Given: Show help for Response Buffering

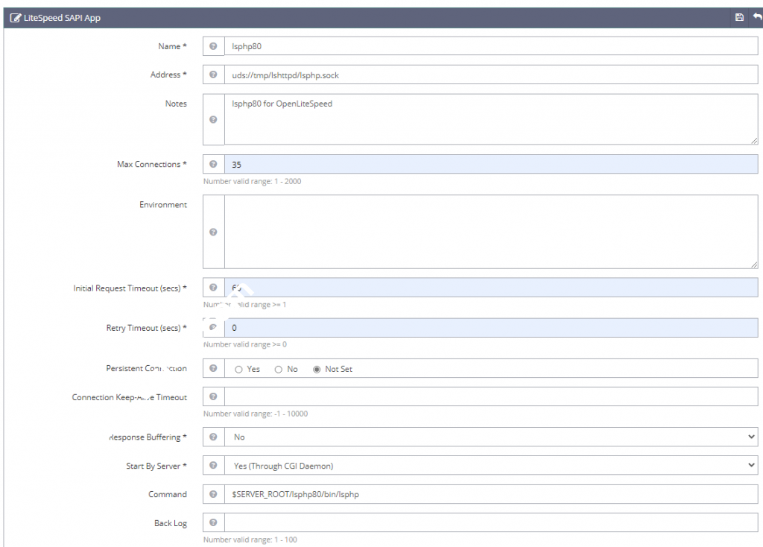Looking at the screenshot, I should (x=213, y=437).
